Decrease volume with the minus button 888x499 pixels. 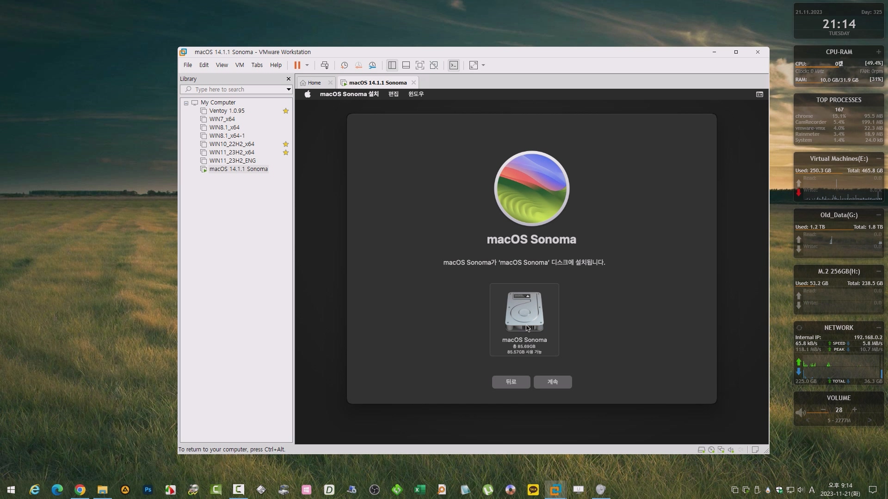pos(823,410)
